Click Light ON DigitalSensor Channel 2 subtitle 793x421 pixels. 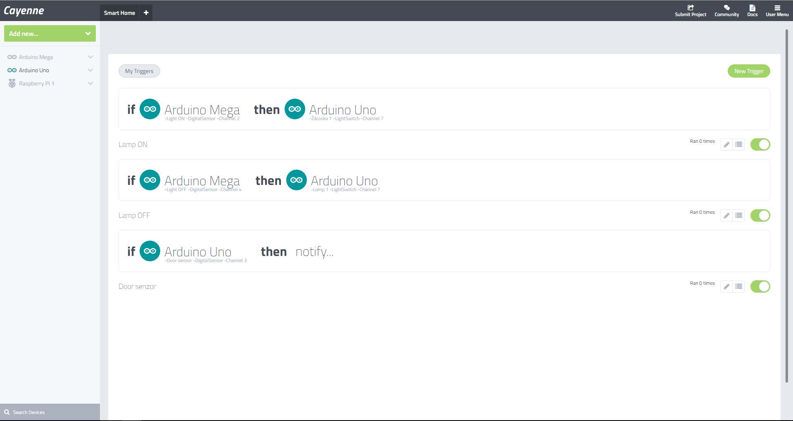202,118
